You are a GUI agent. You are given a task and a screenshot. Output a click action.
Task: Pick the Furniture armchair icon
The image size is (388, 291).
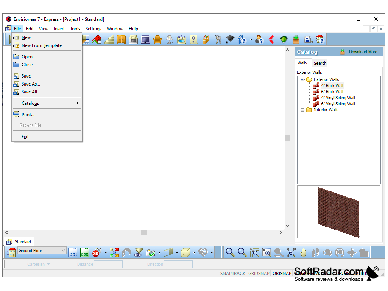click(157, 40)
